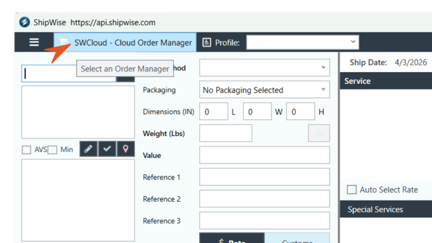Click the Customs button
The height and width of the screenshot is (243, 432).
(297, 238)
